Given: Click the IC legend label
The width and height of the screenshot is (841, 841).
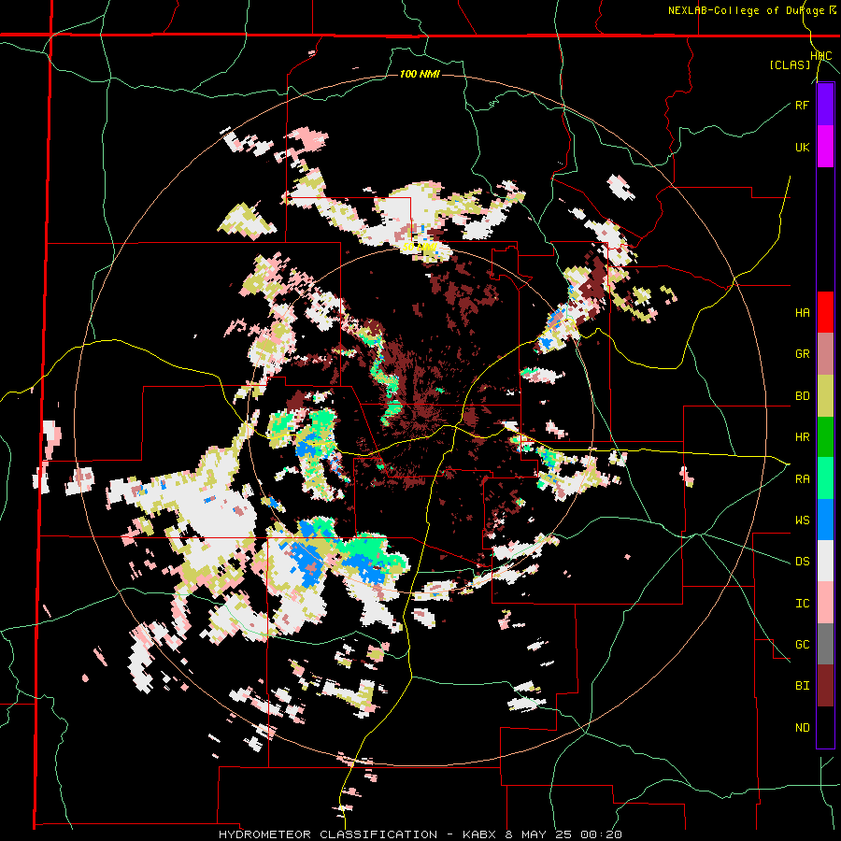Looking at the screenshot, I should [802, 604].
